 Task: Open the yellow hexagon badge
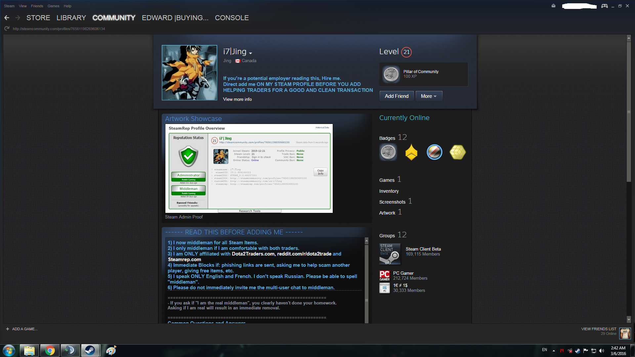(457, 152)
